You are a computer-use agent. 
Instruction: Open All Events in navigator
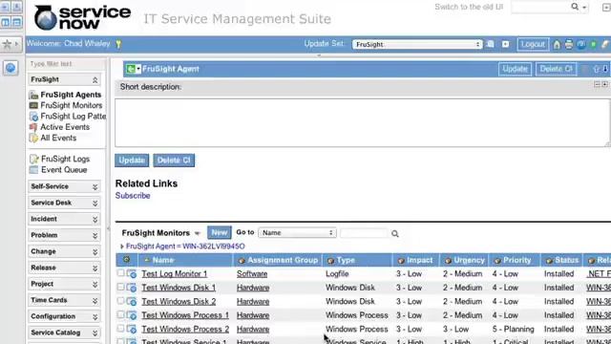[58, 138]
